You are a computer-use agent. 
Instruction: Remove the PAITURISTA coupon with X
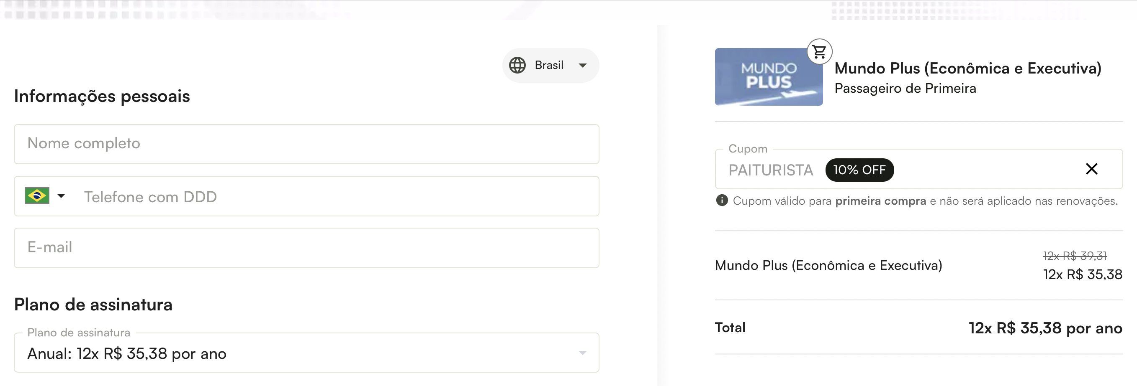coord(1091,169)
